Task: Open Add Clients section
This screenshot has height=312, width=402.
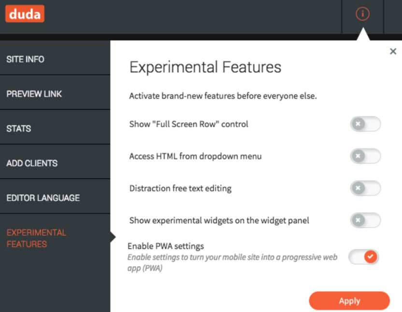Action: pos(55,163)
